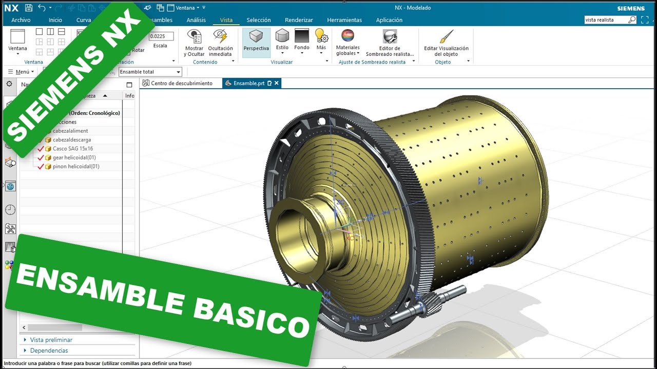Screen dimensions: 657x369
Task: Select the two stacked views layout icon
Action: point(61,32)
